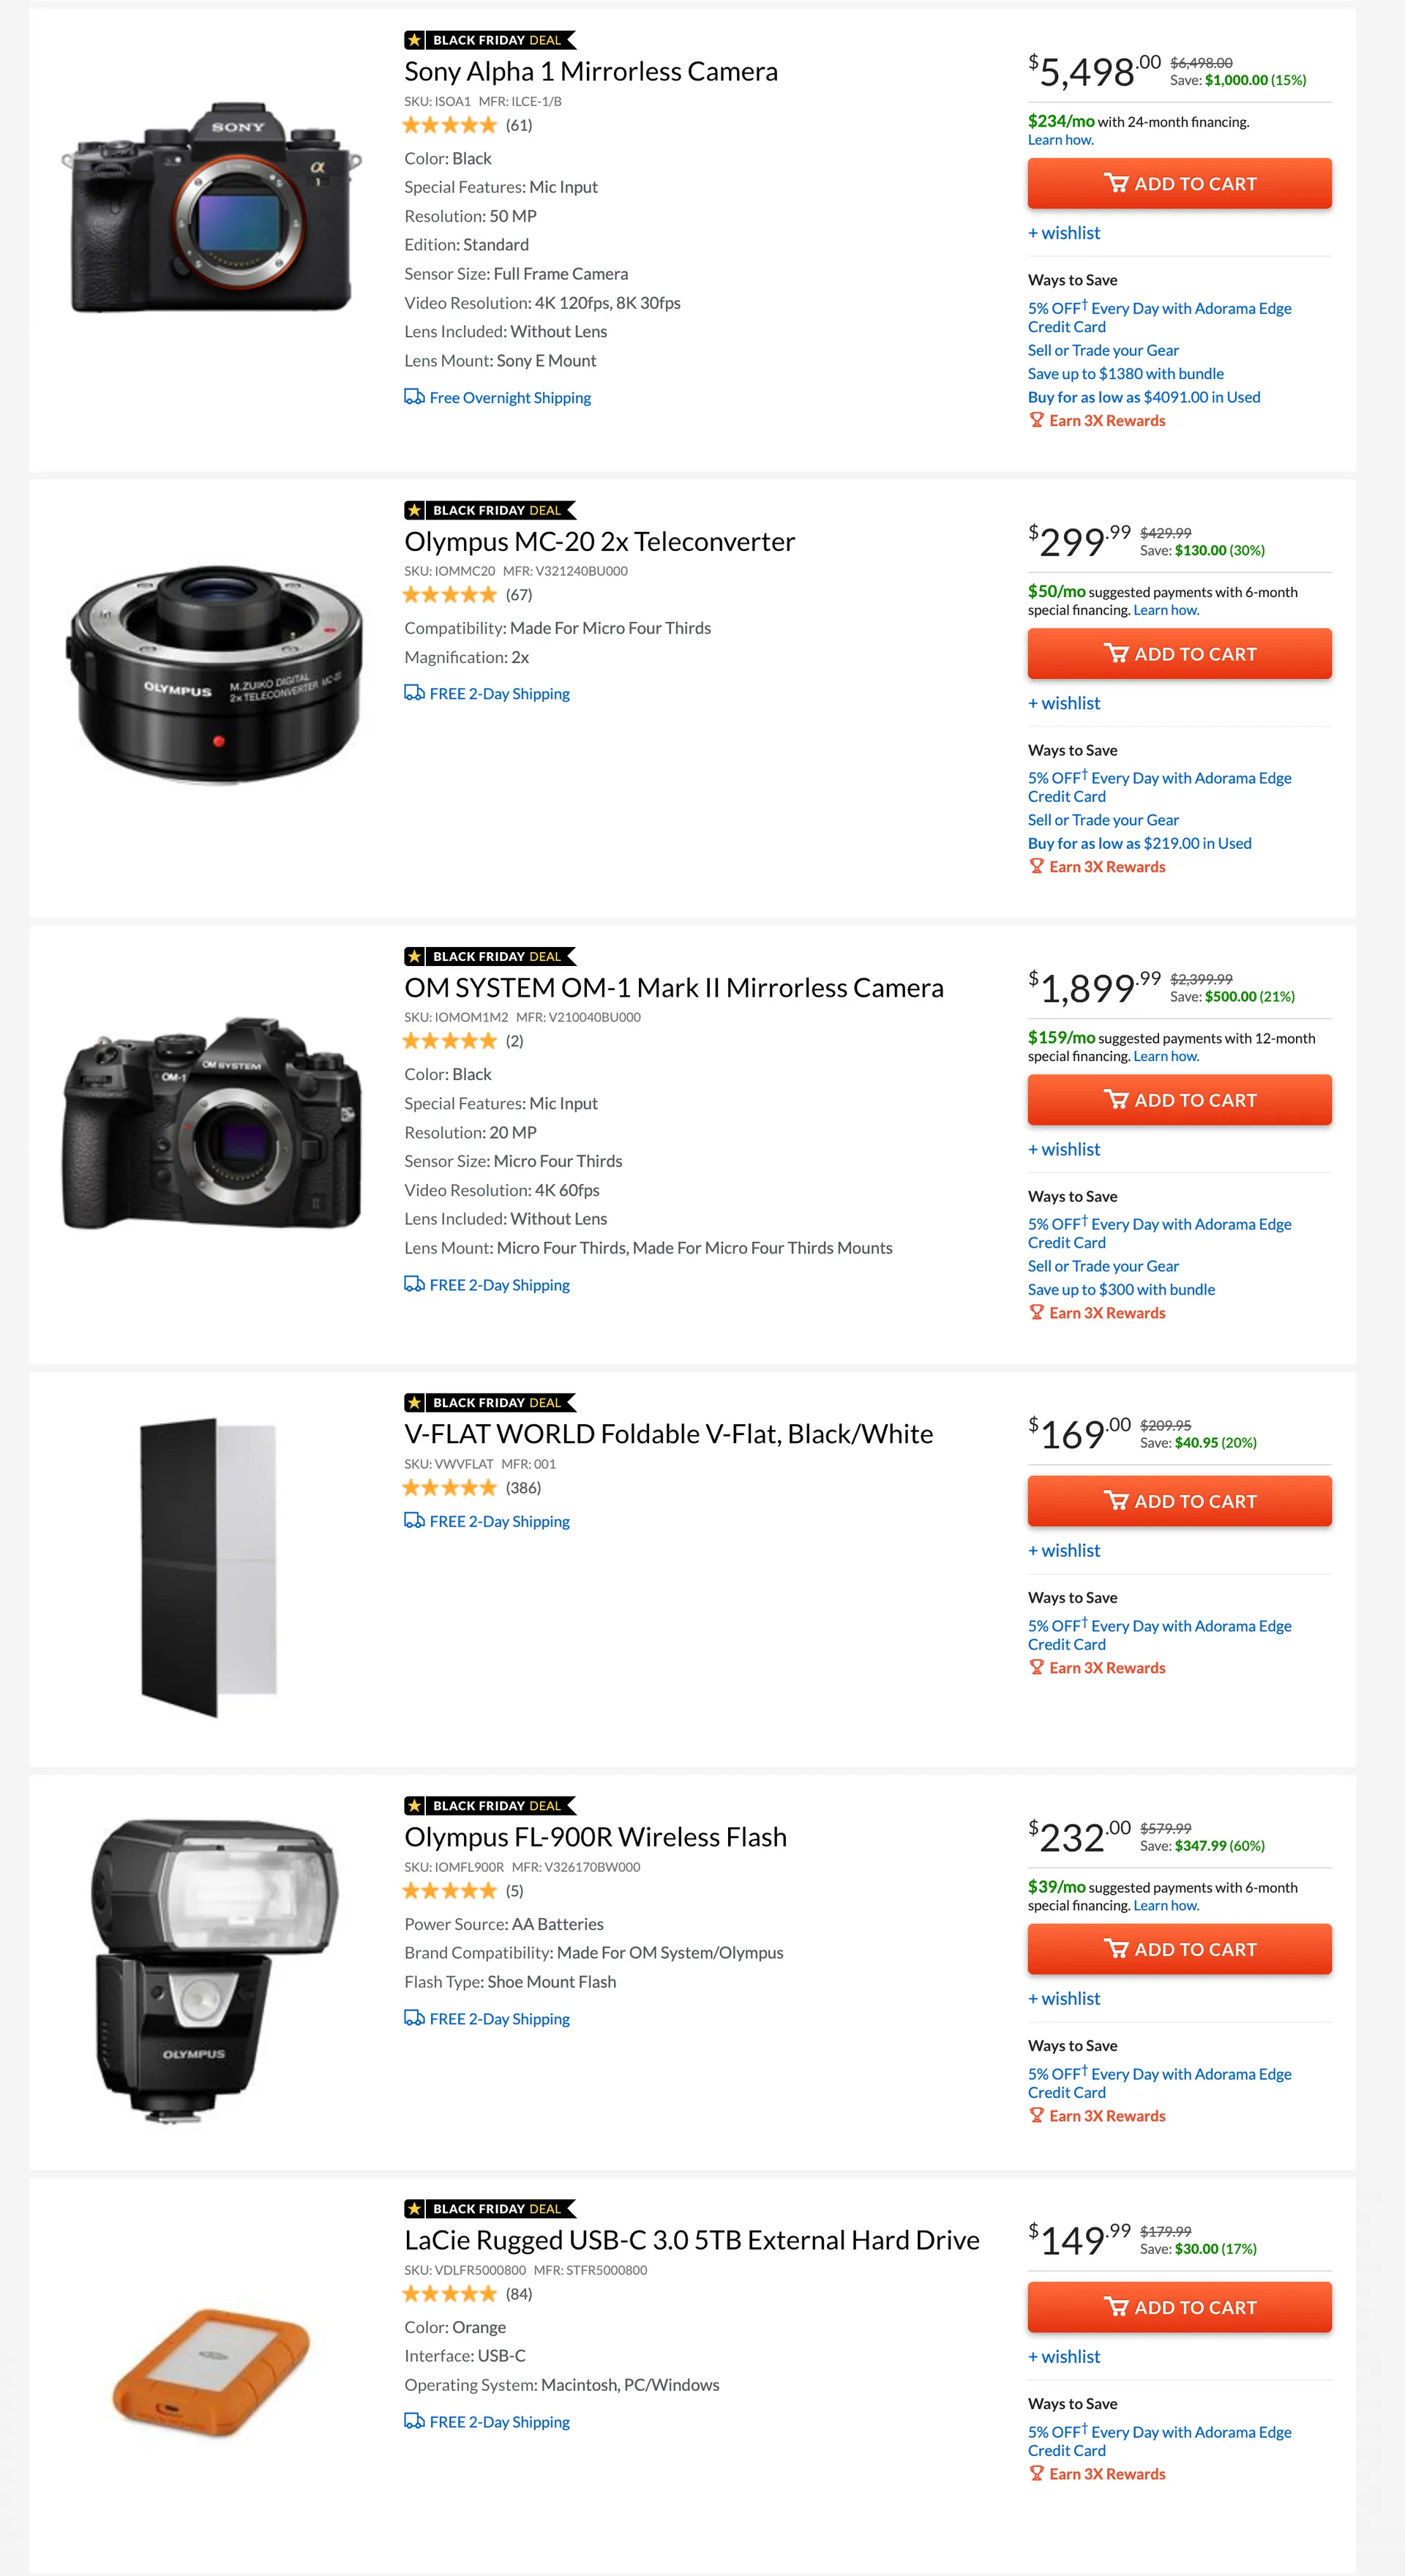Click 'Sell or Trade your Gear' for the OM-1 Mark II
The height and width of the screenshot is (2576, 1405).
(x=1103, y=1266)
